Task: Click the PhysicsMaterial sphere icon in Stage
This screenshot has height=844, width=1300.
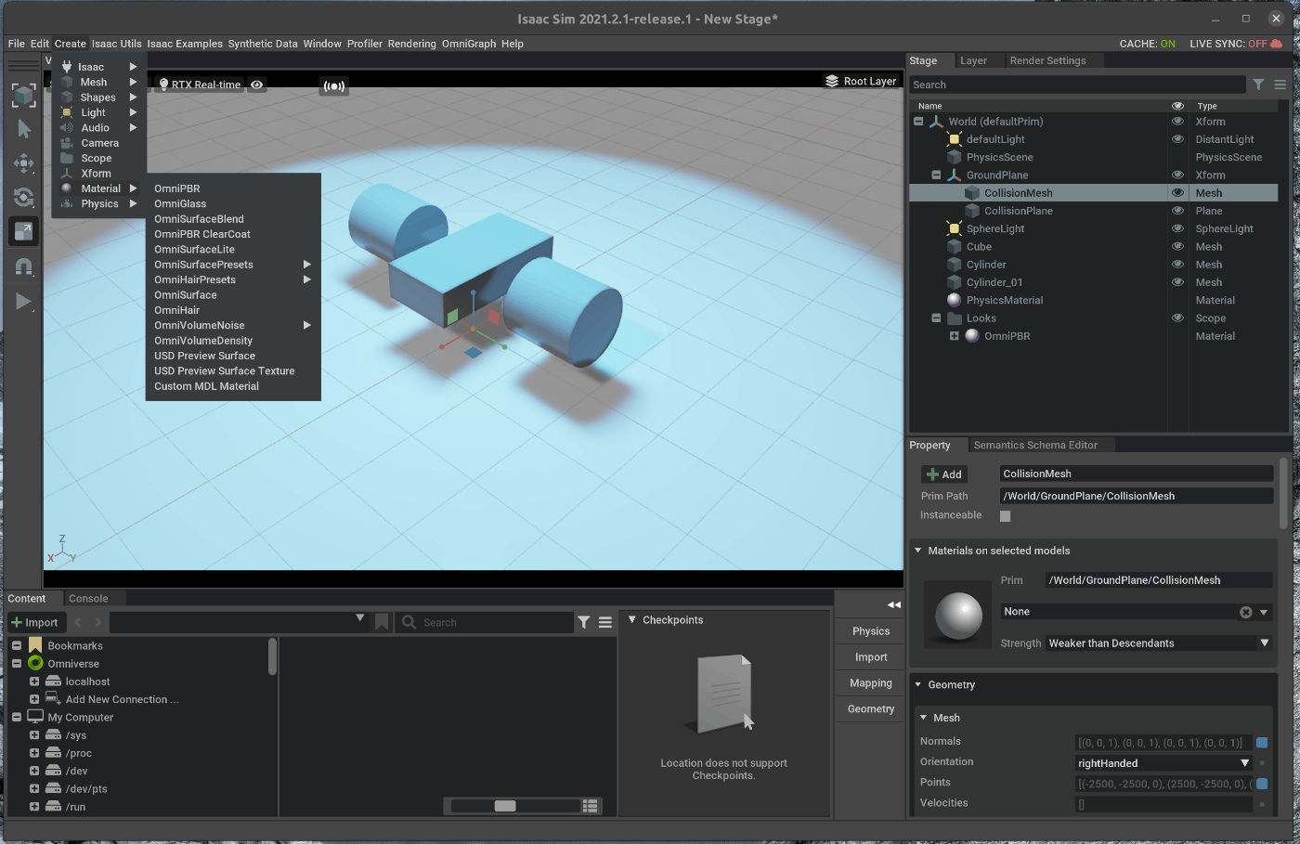Action: coord(954,300)
